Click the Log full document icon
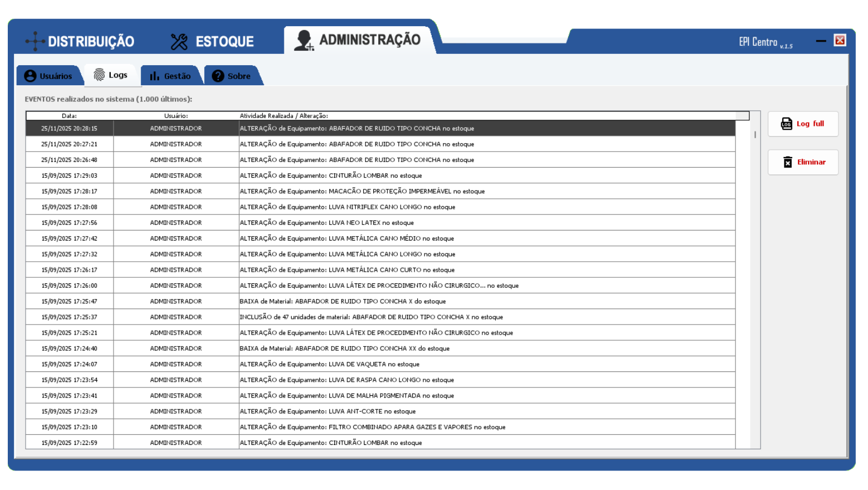 (786, 124)
